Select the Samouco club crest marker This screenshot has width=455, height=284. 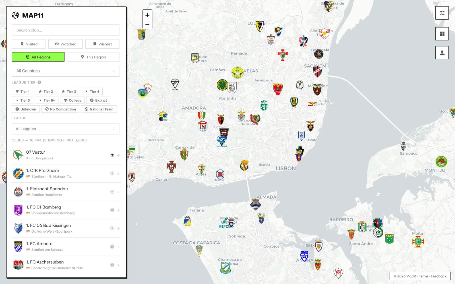click(404, 146)
